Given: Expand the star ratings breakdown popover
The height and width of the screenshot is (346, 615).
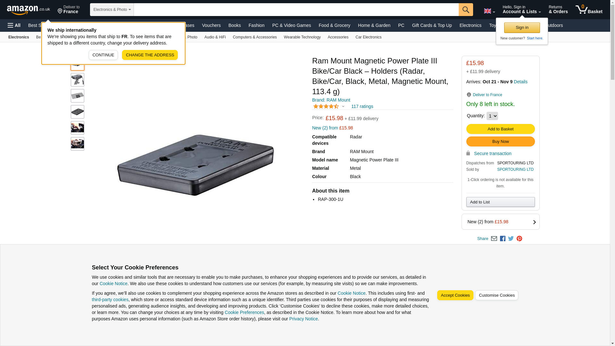Looking at the screenshot, I should (343, 106).
